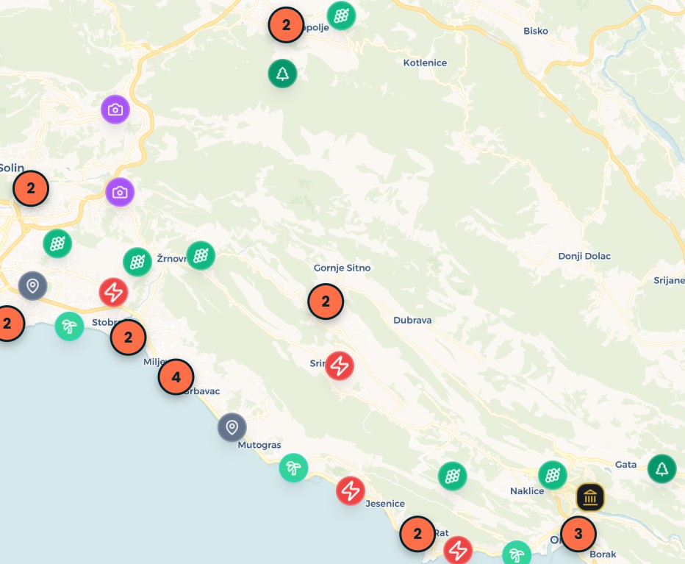Select the lightning marker at Srinjine
685x564 pixels.
coord(340,365)
